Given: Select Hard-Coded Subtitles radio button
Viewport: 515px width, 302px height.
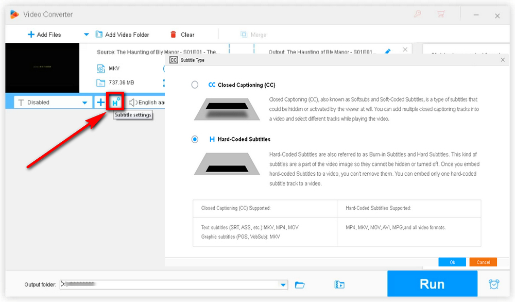Looking at the screenshot, I should tap(195, 139).
